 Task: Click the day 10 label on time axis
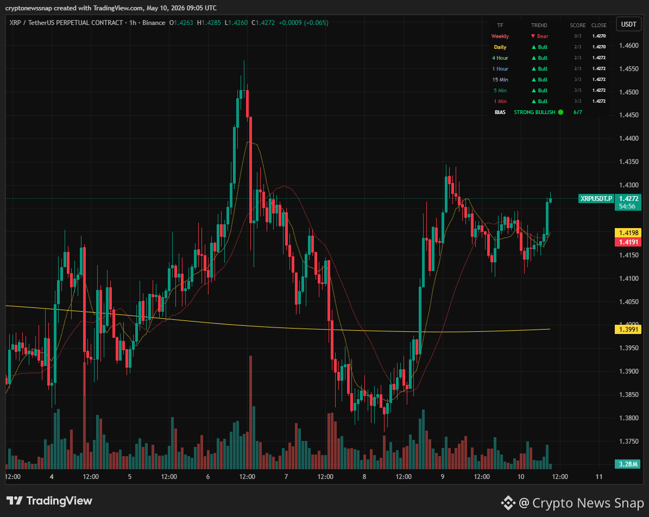click(x=521, y=477)
